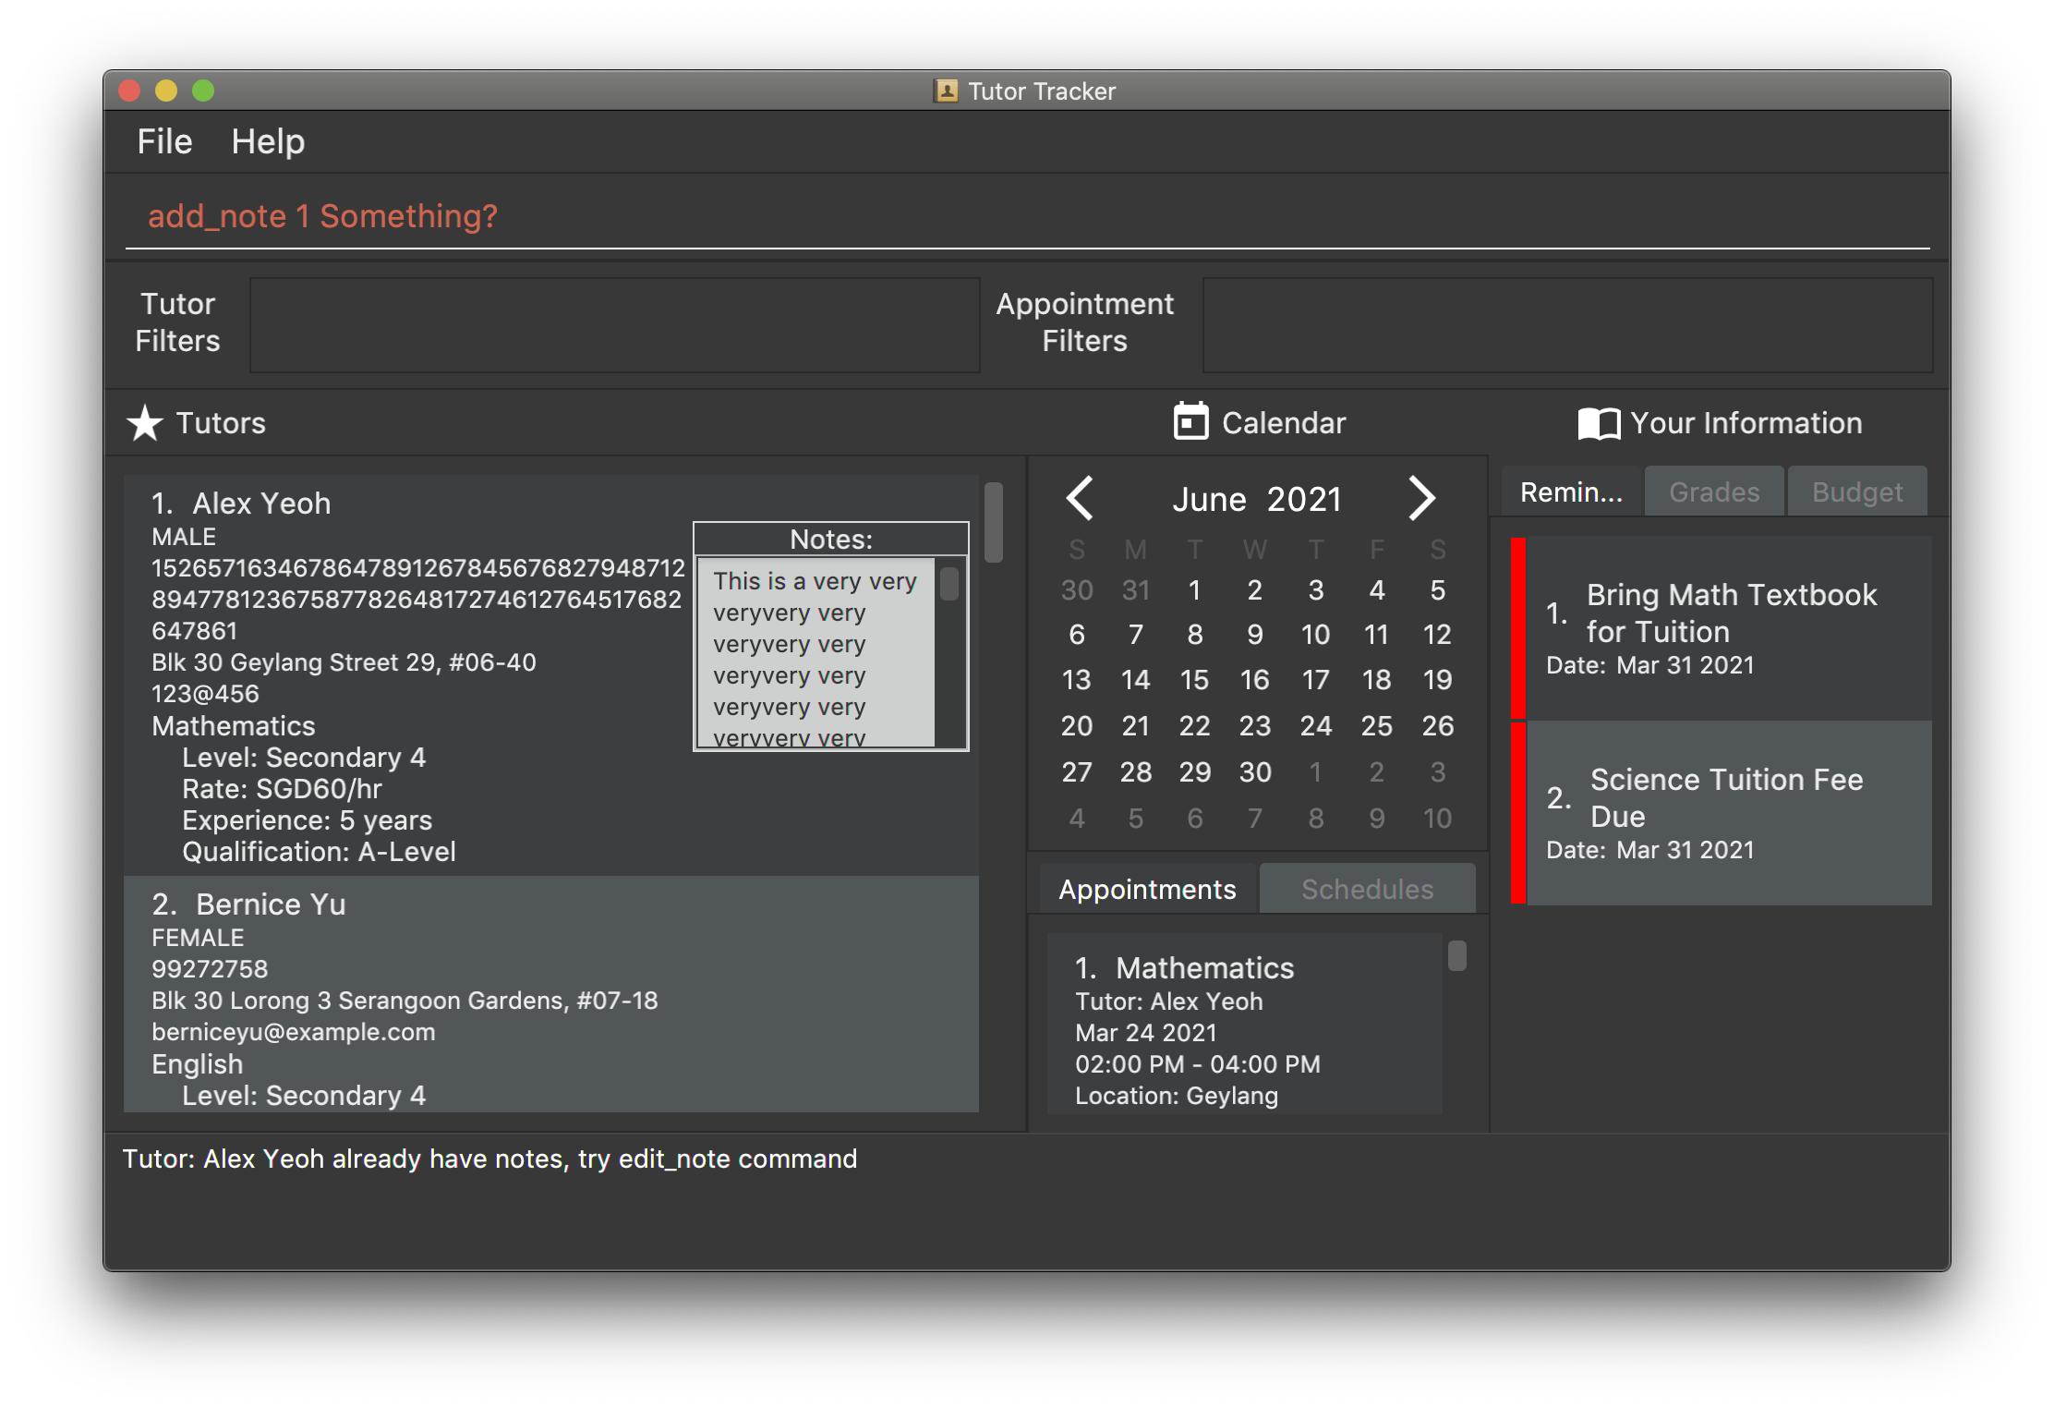The width and height of the screenshot is (2054, 1408).
Task: Click the star icon beside Tutors
Action: [145, 423]
